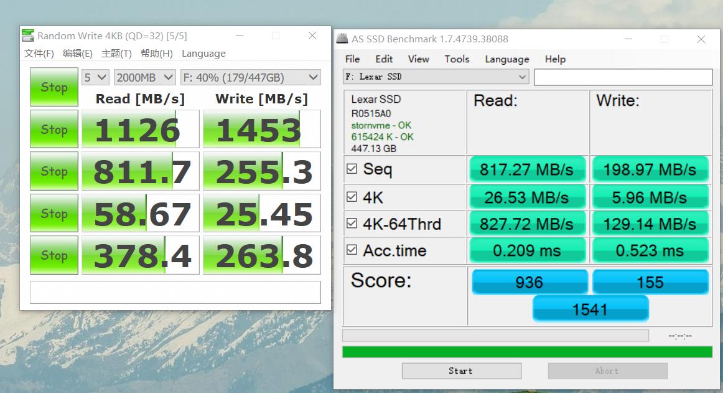723x393 pixels.
Task: Open the View menu in AS SSD Benchmark
Action: click(x=418, y=59)
